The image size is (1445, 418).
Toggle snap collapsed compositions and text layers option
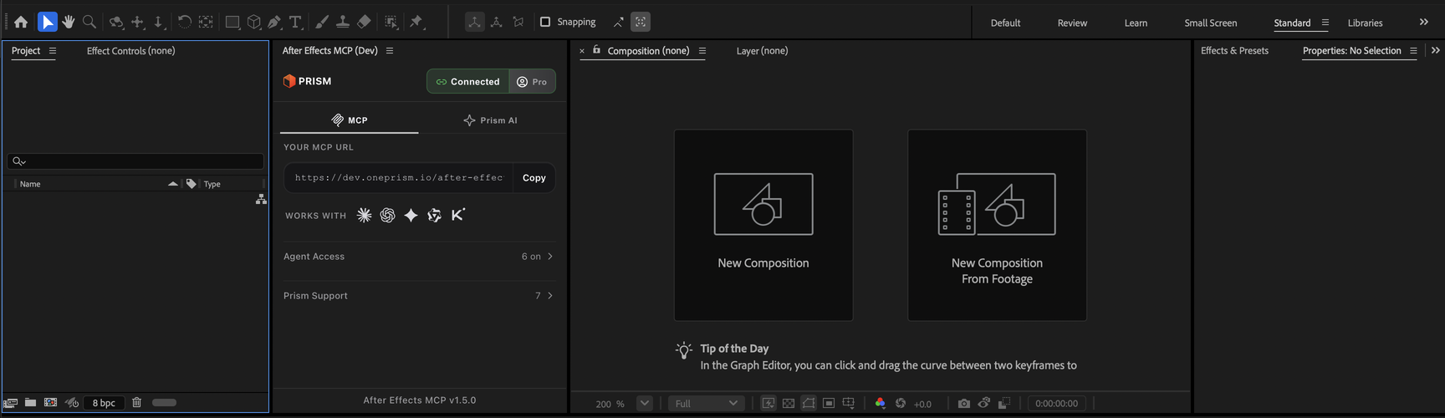641,22
